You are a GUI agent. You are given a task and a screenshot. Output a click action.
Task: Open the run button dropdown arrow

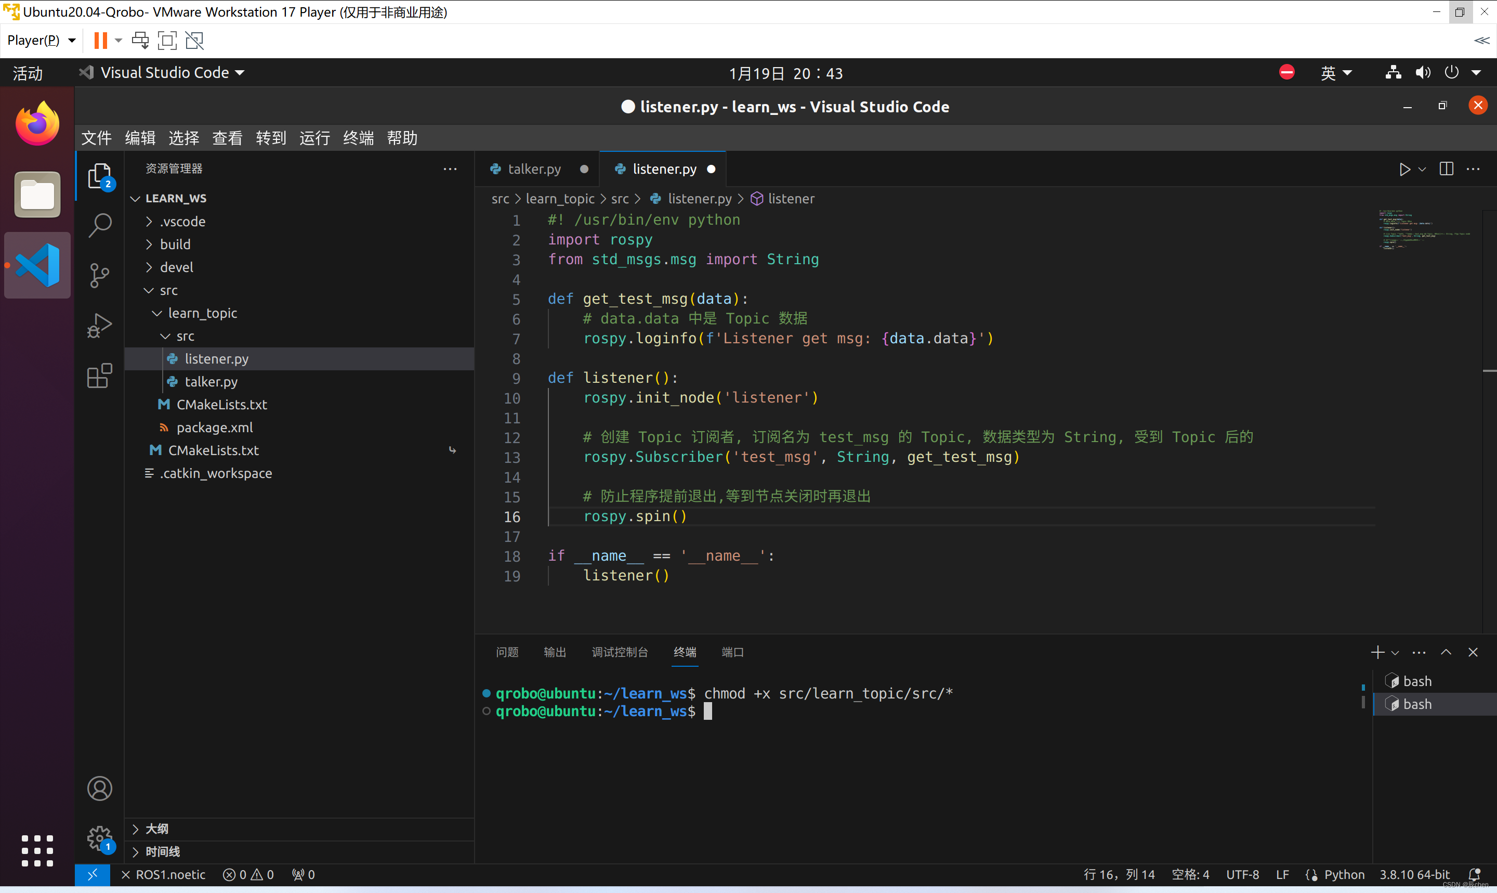coord(1422,170)
